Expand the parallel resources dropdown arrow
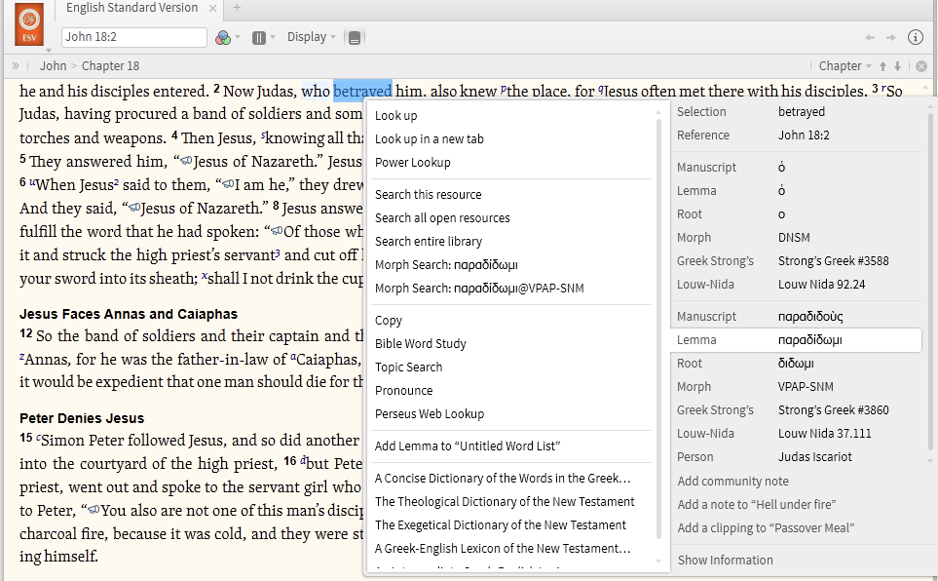938x581 pixels. click(x=273, y=37)
